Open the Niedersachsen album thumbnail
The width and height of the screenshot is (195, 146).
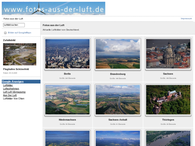pyautogui.click(x=67, y=100)
